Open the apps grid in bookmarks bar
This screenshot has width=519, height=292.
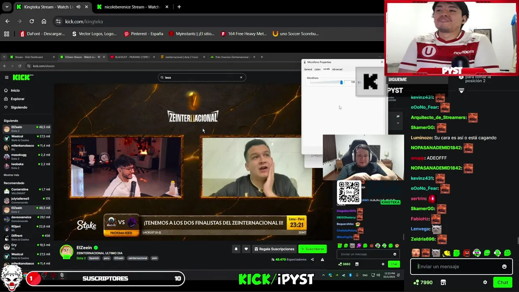[6, 34]
